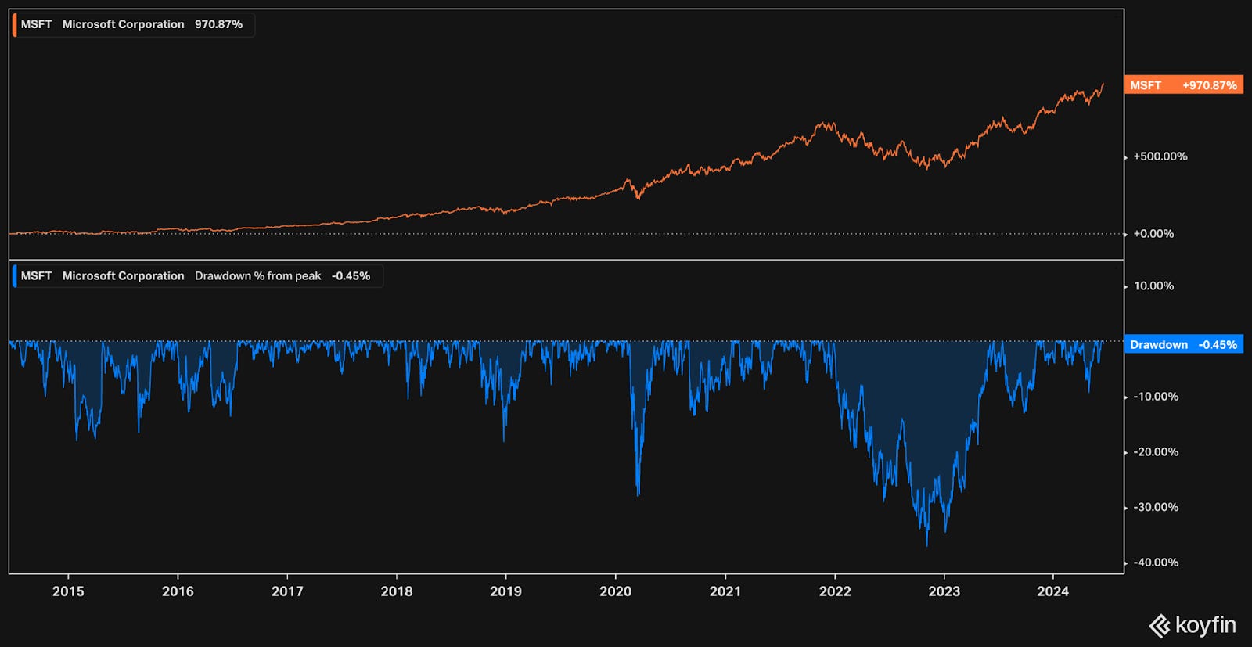Image resolution: width=1252 pixels, height=647 pixels.
Task: Click the 2023 label on the time axis
Action: [x=944, y=591]
